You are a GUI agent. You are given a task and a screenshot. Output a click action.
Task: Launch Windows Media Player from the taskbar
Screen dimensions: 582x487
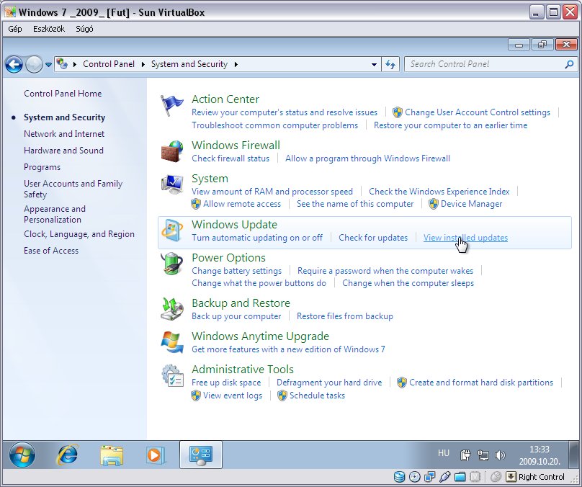click(156, 455)
